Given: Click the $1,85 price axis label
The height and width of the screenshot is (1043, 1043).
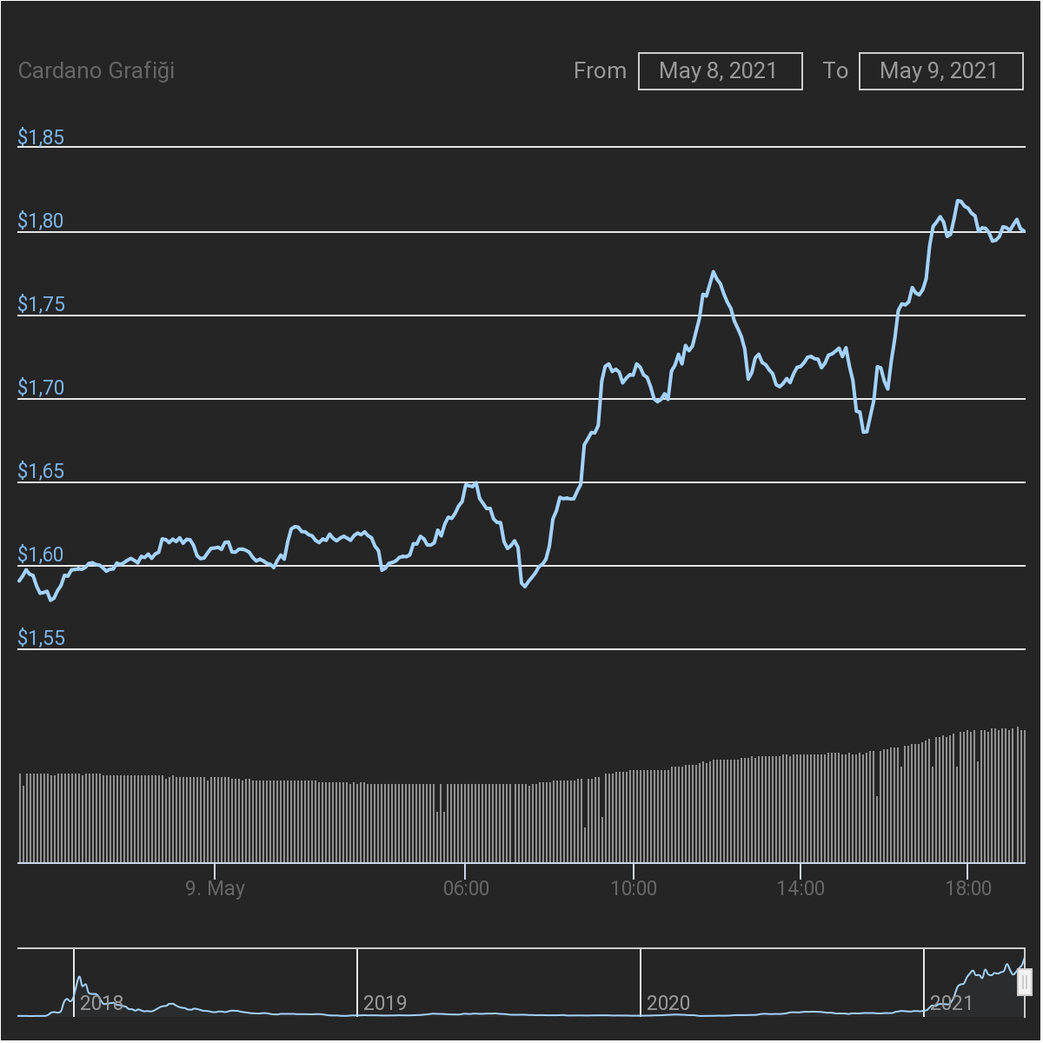Looking at the screenshot, I should 41,136.
